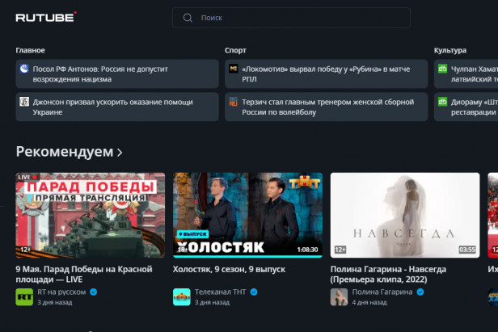This screenshot has height=332, width=498.
Task: Click source icon beside Чулпан Хаматова news
Action: pyautogui.click(x=442, y=69)
